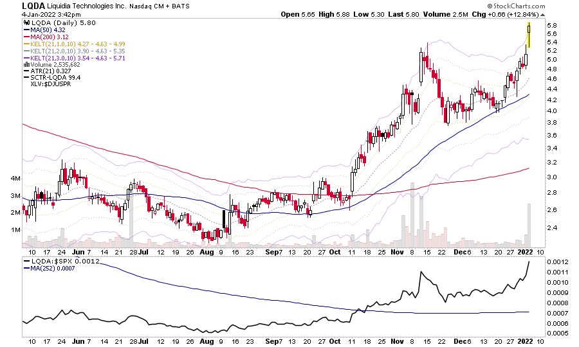579x347 pixels.
Task: Click the LQDA ticker symbol heading
Action: (x=33, y=6)
